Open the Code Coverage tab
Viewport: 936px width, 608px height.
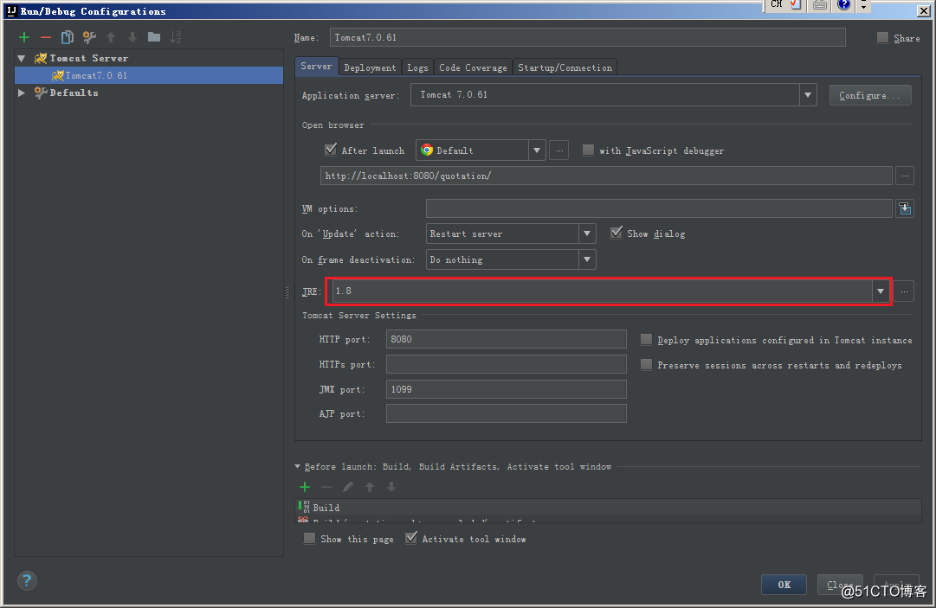(474, 67)
